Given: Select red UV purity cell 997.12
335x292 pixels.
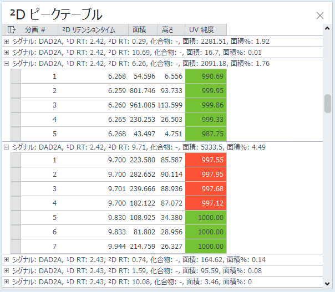Looking at the screenshot, I should 206,203.
